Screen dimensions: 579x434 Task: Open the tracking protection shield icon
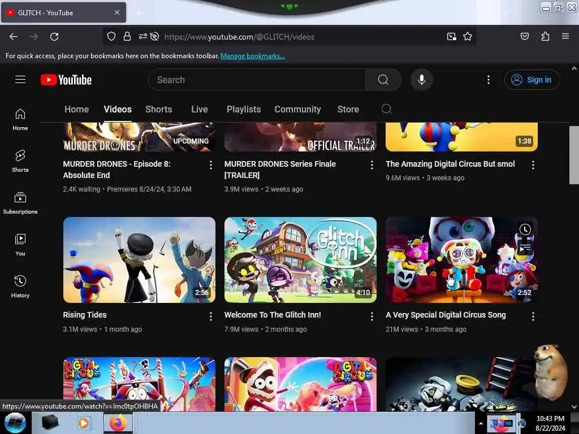coord(111,37)
